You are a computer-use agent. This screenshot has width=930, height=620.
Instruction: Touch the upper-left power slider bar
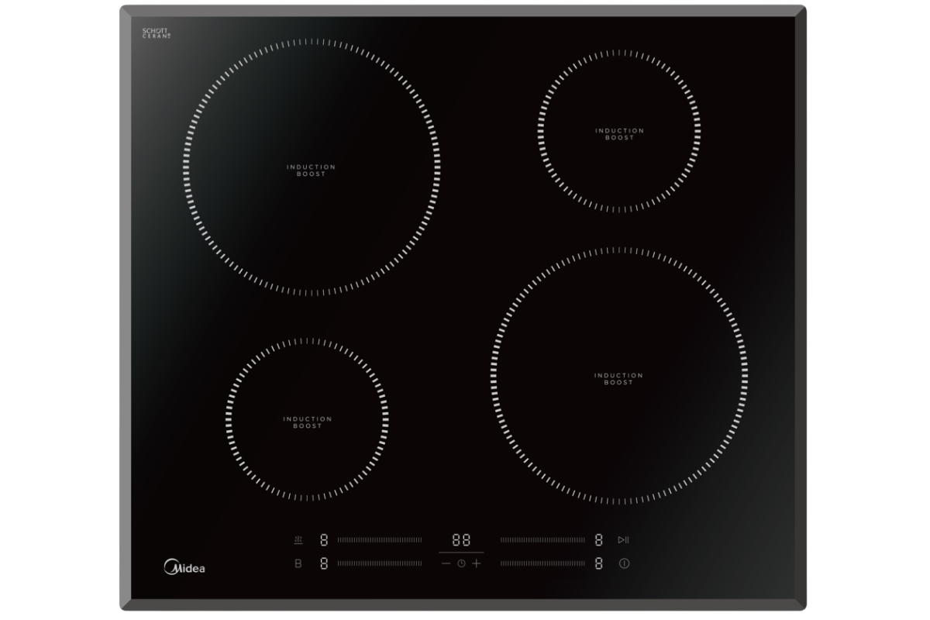380,540
